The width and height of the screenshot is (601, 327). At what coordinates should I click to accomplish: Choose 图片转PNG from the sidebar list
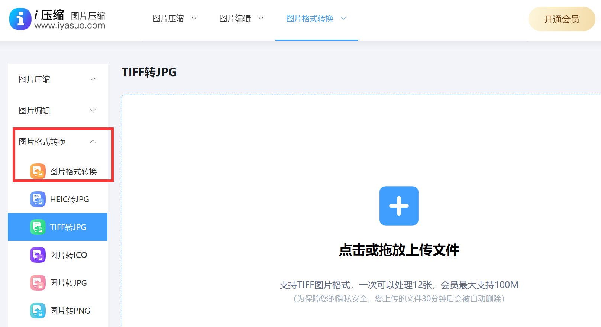(70, 311)
